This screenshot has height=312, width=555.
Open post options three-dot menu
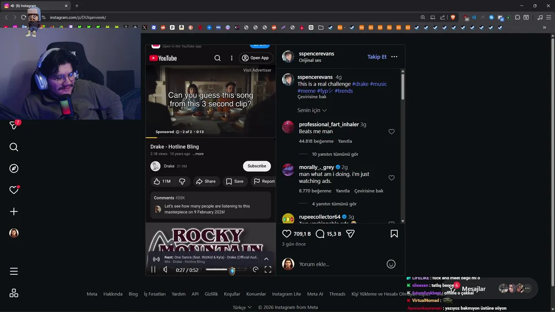click(394, 57)
